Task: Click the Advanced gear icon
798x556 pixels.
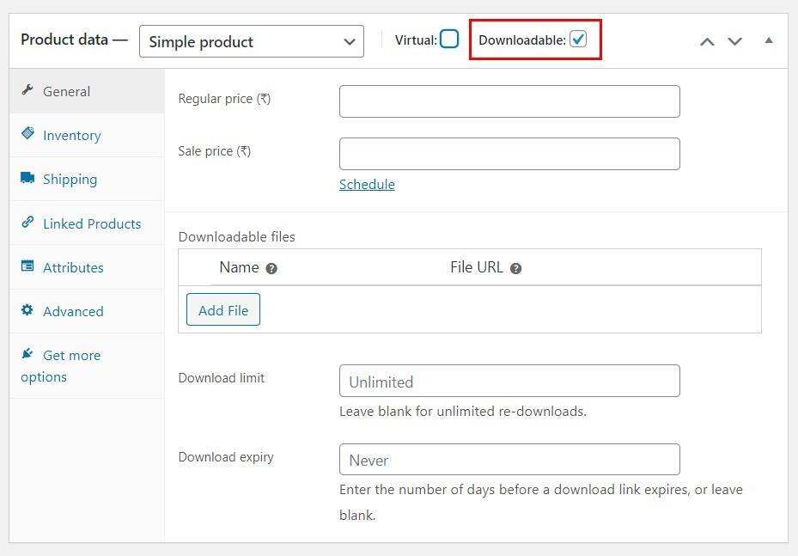Action: click(27, 310)
